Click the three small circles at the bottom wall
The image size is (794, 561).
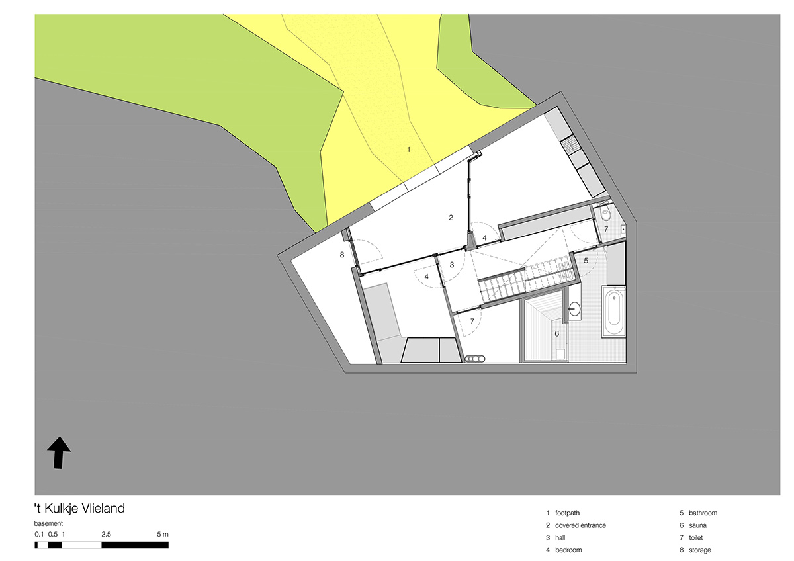(474, 359)
